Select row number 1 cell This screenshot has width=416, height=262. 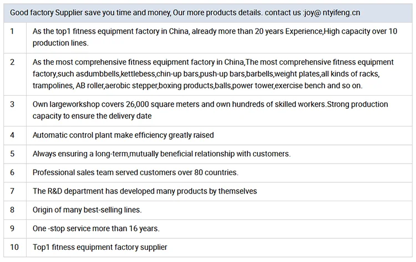[15, 38]
